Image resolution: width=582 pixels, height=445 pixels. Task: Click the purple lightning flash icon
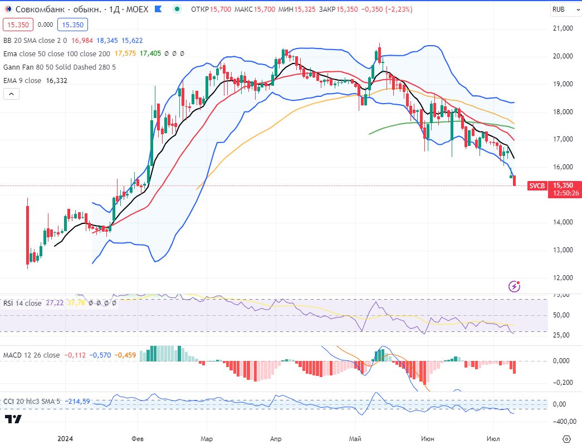coord(514,286)
